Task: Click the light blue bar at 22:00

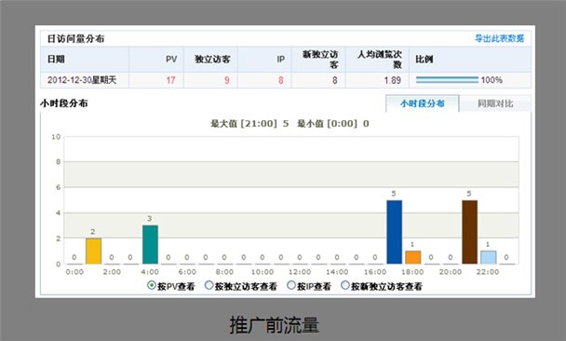Action: coord(488,257)
